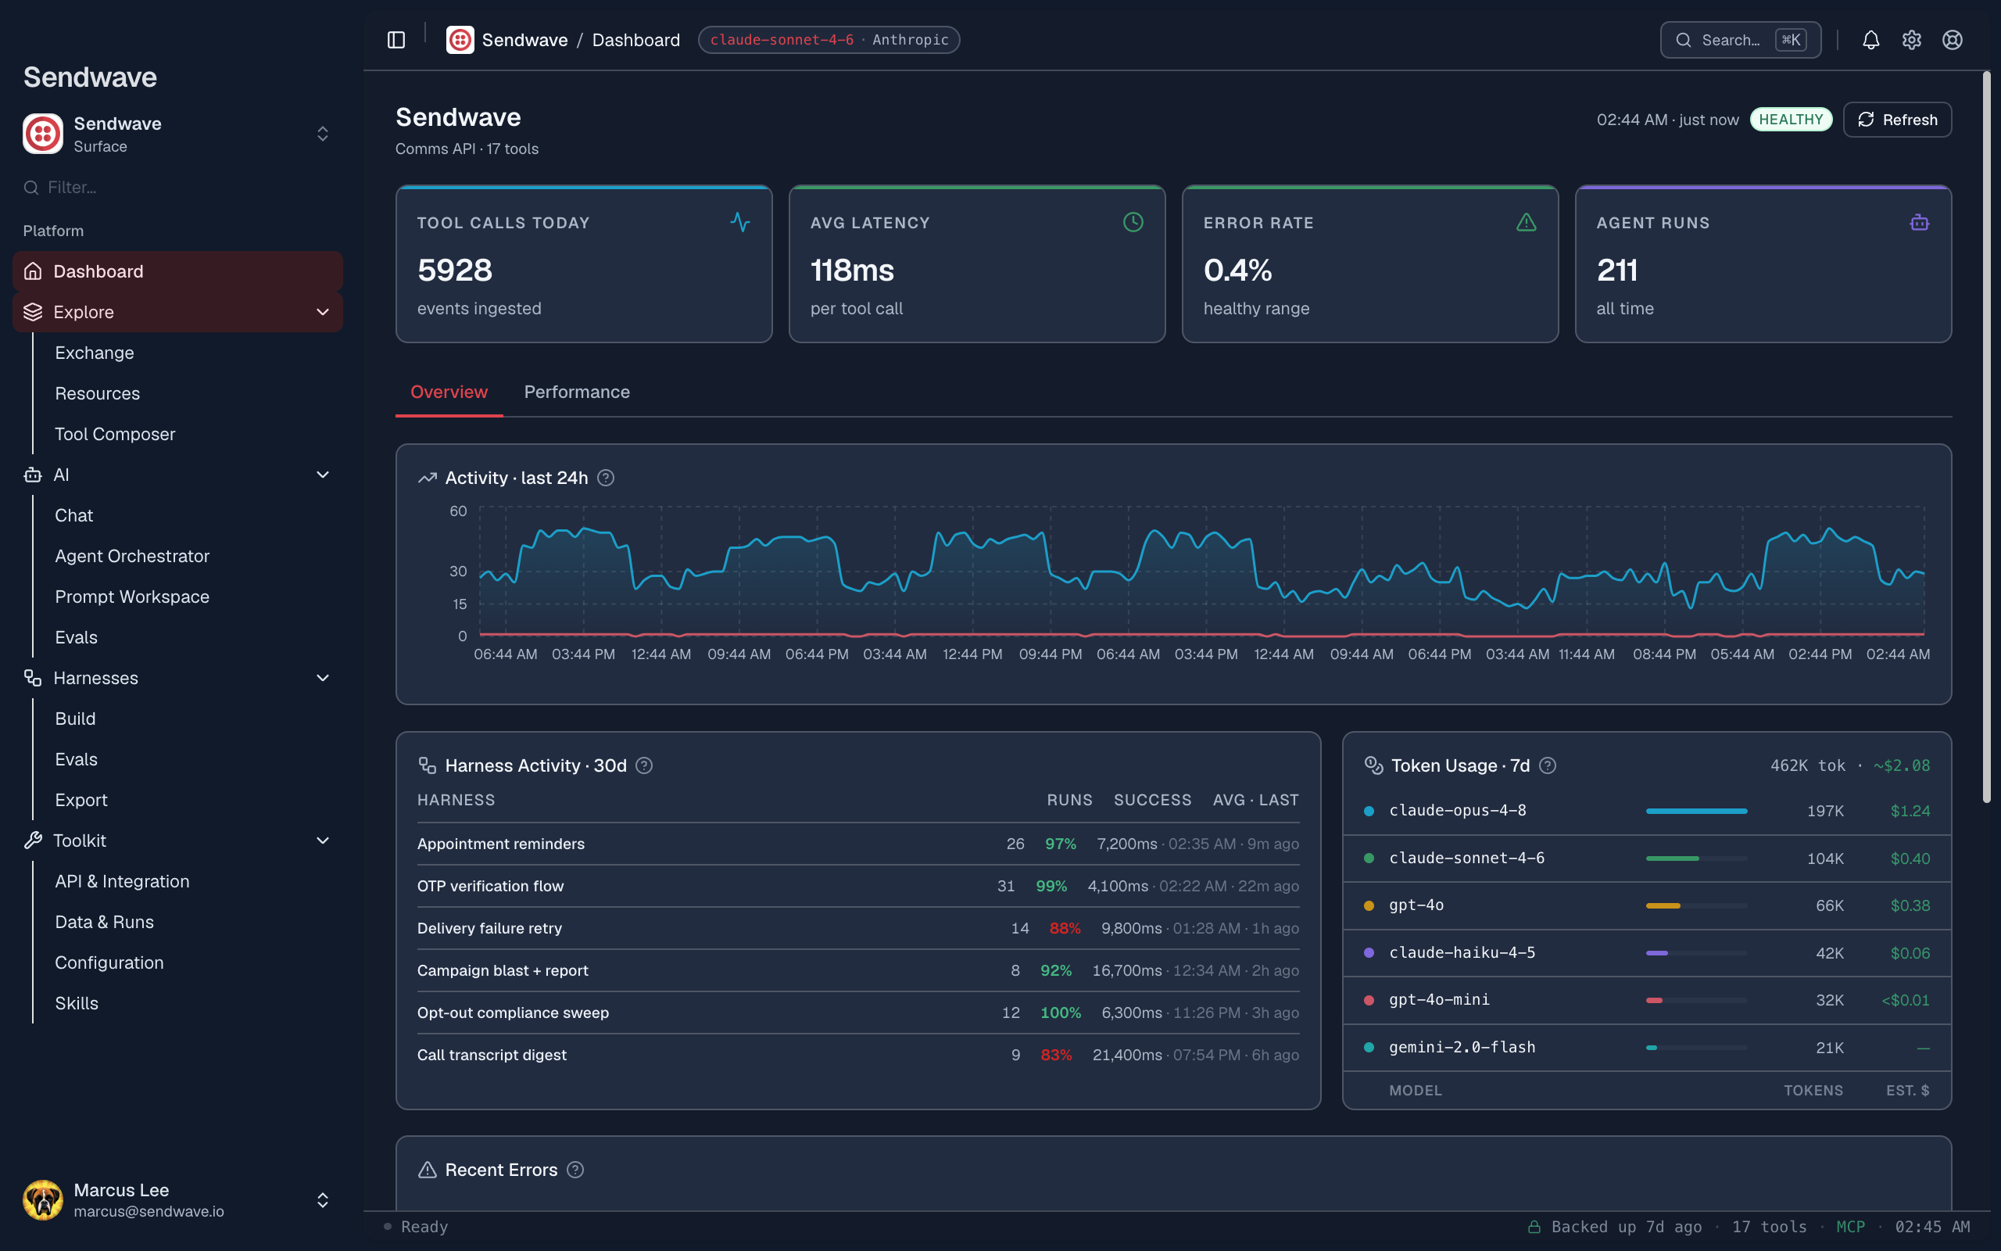Open Export under Harnesses
Viewport: 2001px width, 1251px height.
pyautogui.click(x=81, y=800)
